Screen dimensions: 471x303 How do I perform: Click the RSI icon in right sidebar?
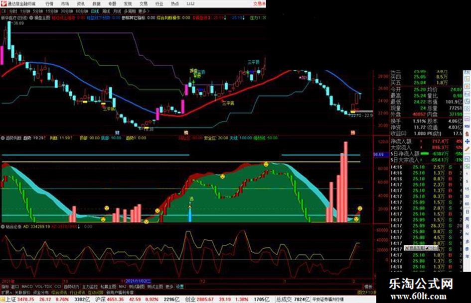467,126
